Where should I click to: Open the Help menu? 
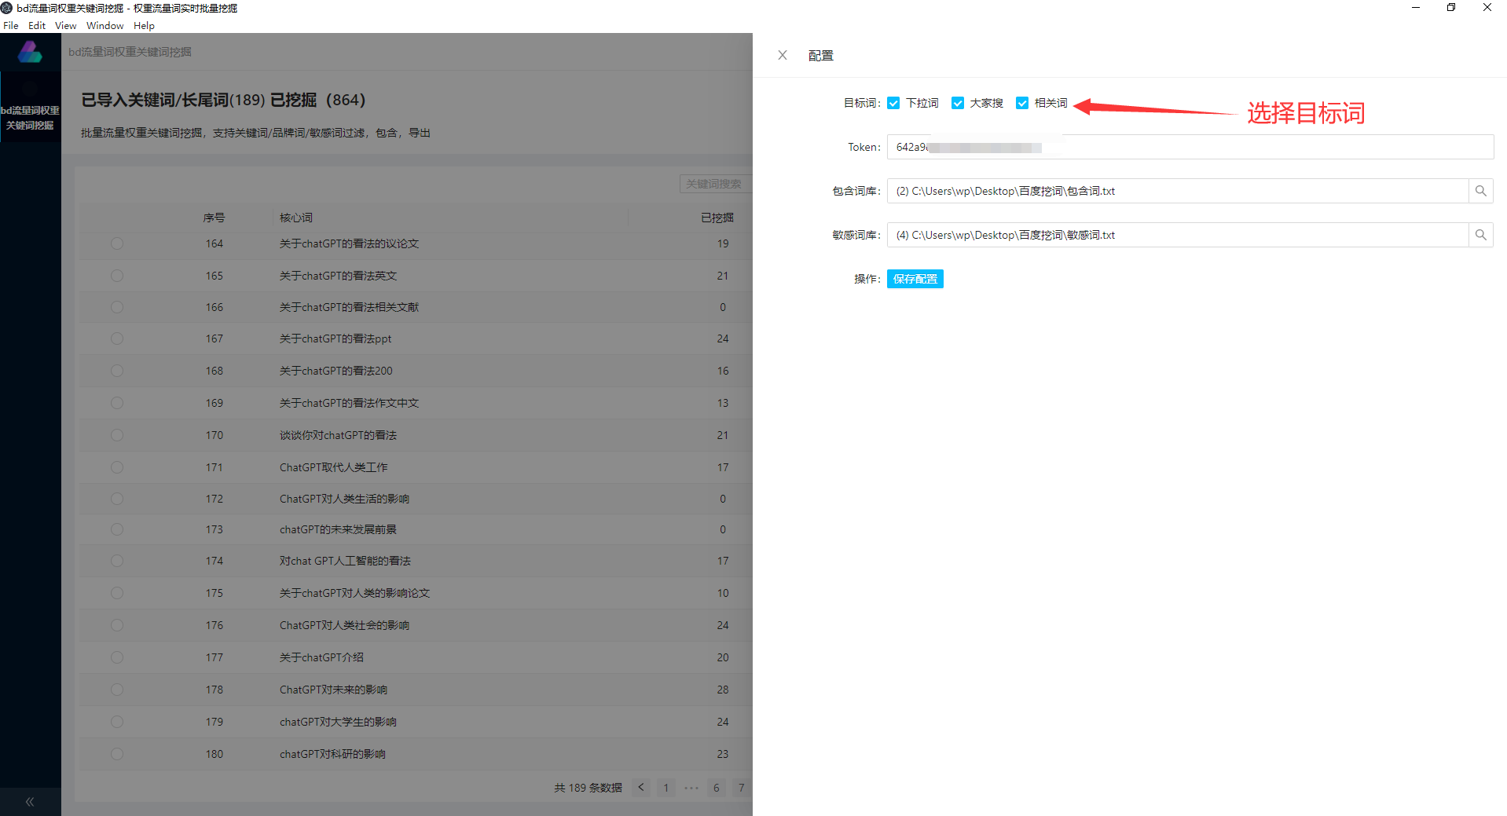[x=144, y=25]
